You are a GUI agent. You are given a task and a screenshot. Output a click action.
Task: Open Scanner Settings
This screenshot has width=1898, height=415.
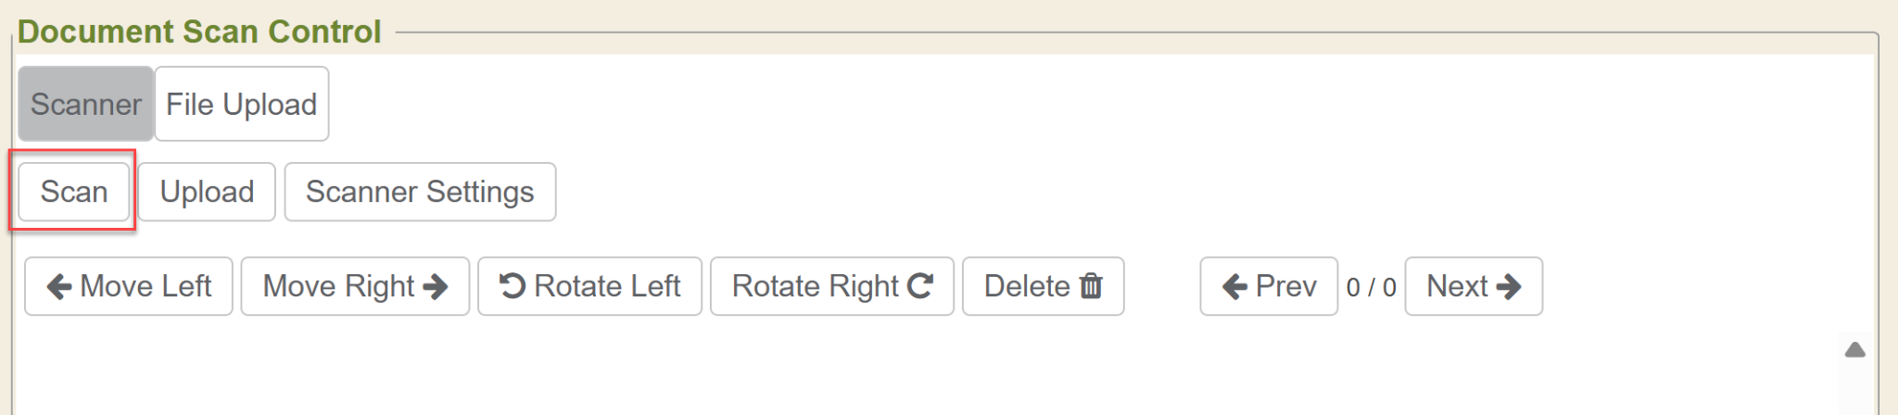[x=420, y=192]
